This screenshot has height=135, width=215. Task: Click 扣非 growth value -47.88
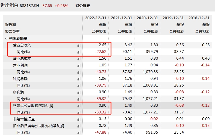[x=101, y=132]
